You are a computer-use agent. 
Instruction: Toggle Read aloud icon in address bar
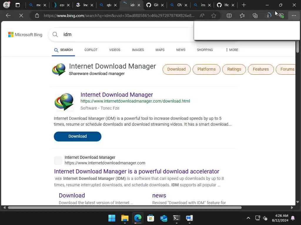pos(202,16)
